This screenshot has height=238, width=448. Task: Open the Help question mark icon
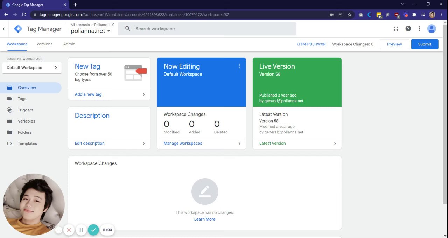[408, 29]
